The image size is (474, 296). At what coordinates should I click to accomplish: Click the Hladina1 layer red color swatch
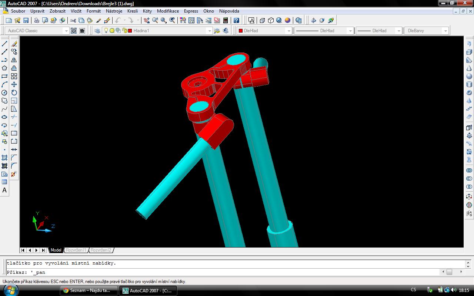tap(130, 31)
